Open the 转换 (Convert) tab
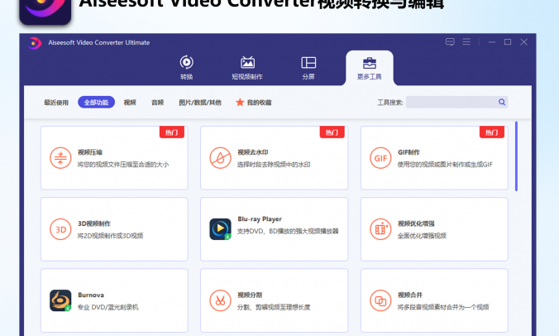Image resolution: width=559 pixels, height=336 pixels. 186,67
